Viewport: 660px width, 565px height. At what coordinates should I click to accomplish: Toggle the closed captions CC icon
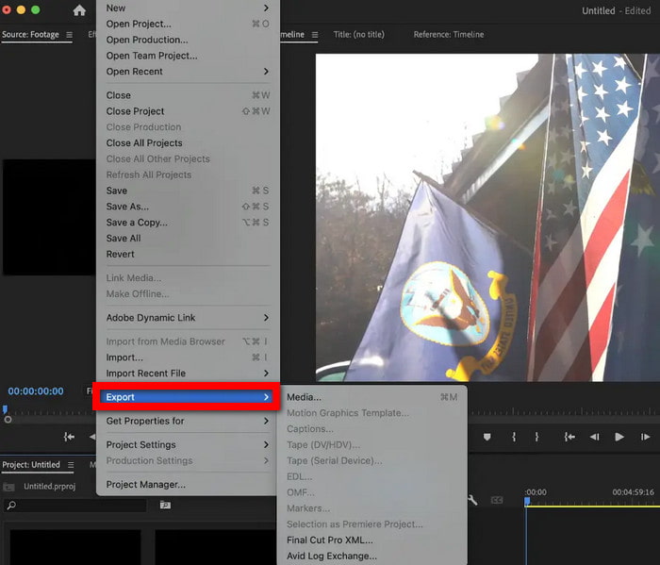click(497, 500)
